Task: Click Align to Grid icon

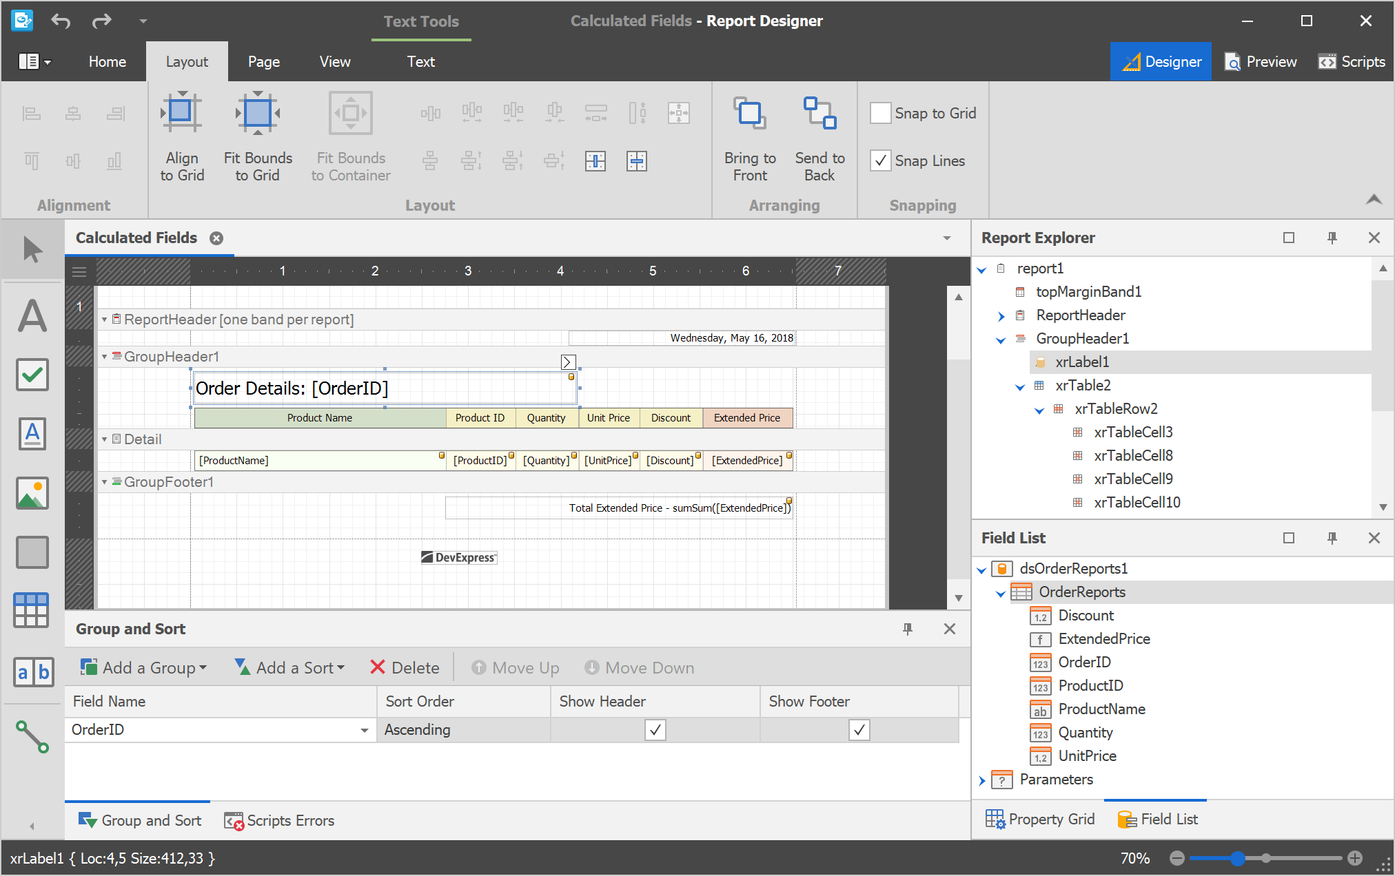Action: point(181,114)
